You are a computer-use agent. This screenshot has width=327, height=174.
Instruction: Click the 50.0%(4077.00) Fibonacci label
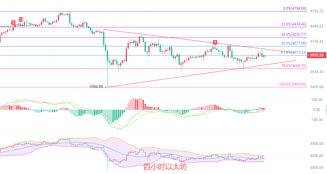pos(293,43)
